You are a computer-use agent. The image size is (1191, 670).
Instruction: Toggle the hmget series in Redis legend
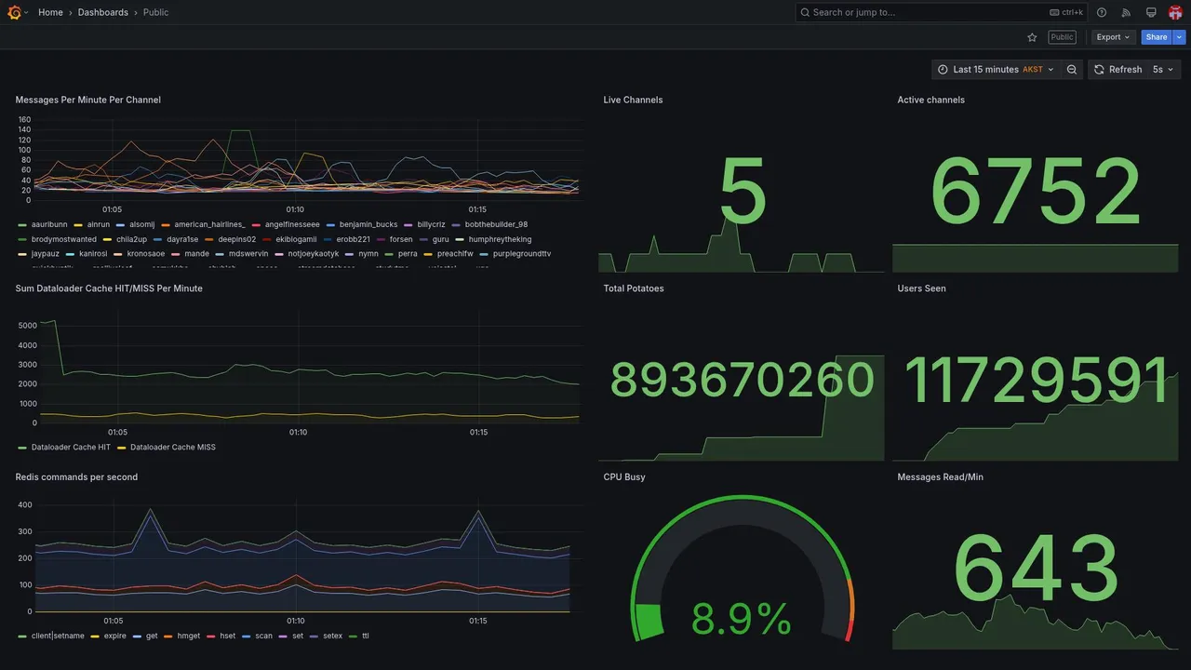(x=189, y=636)
